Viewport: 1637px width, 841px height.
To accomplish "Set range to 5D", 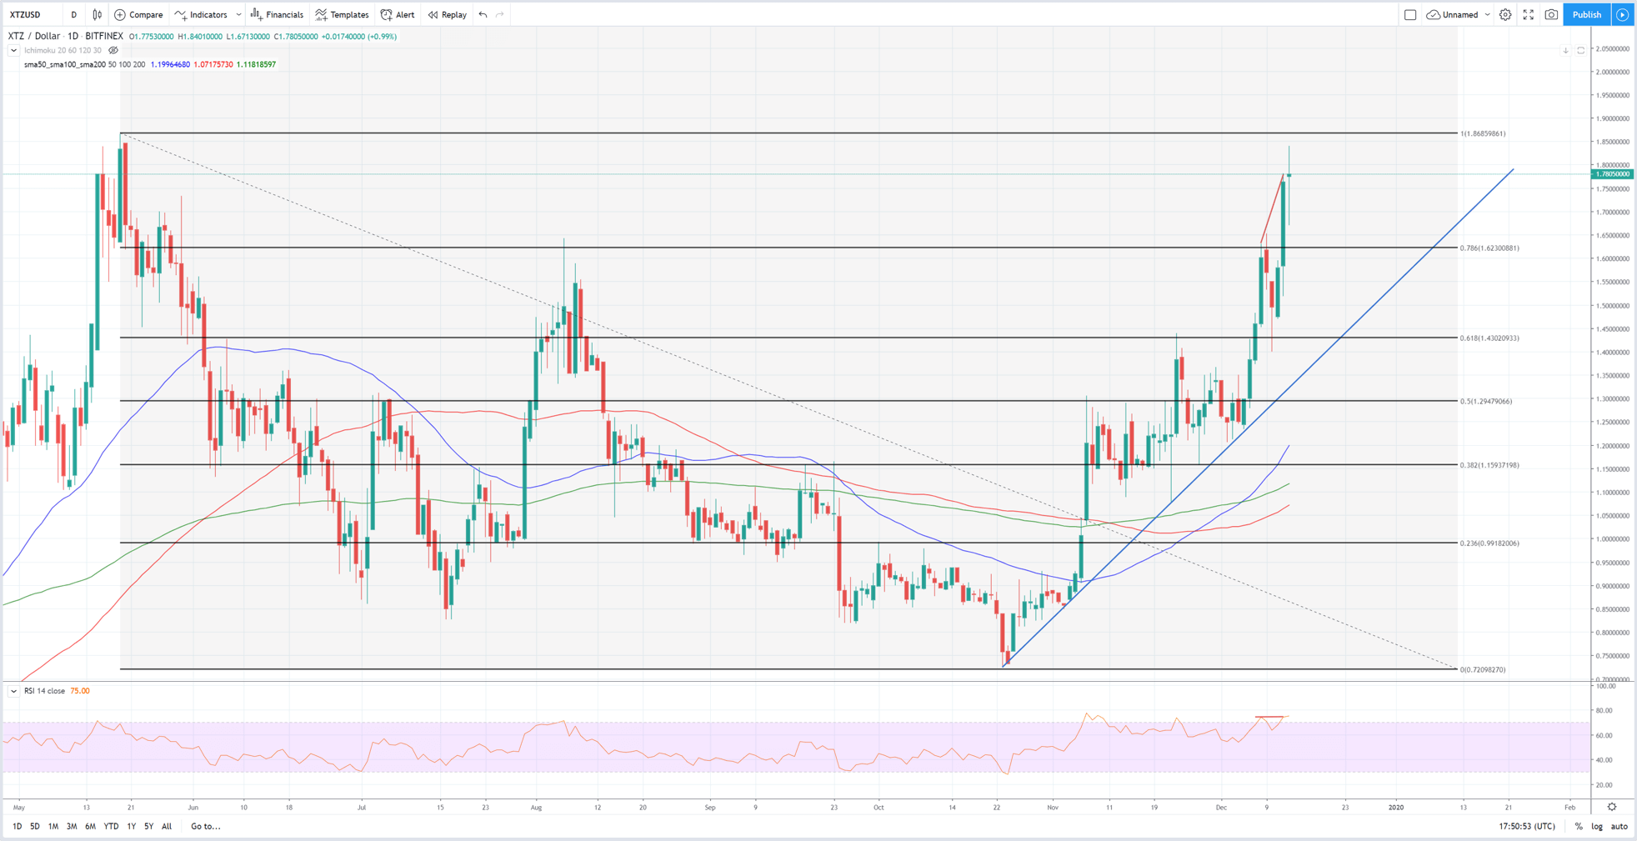I will [x=35, y=826].
